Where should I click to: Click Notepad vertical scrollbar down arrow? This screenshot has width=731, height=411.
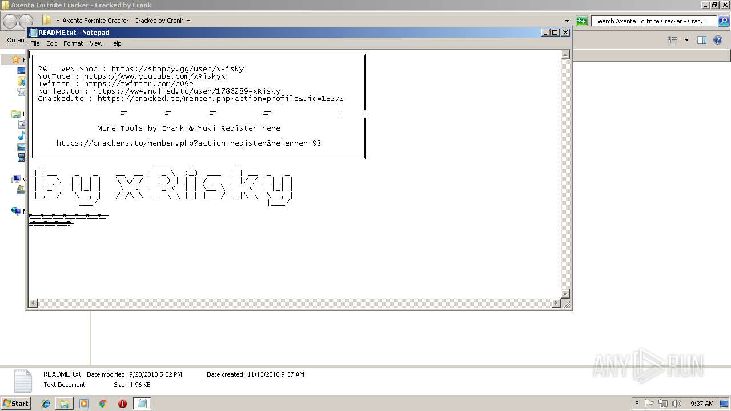click(565, 293)
